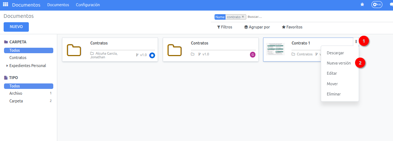Screen dimensions: 393x141
Task: Click the folder icon of the card with G avatar
Action: [174, 50]
